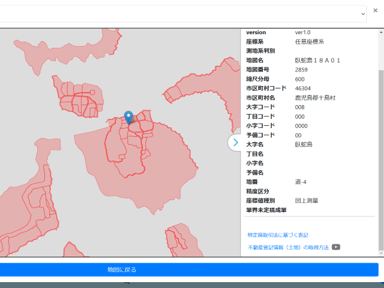Click the 精度区分 label
Image resolution: width=384 pixels, height=288 pixels.
pyautogui.click(x=258, y=191)
